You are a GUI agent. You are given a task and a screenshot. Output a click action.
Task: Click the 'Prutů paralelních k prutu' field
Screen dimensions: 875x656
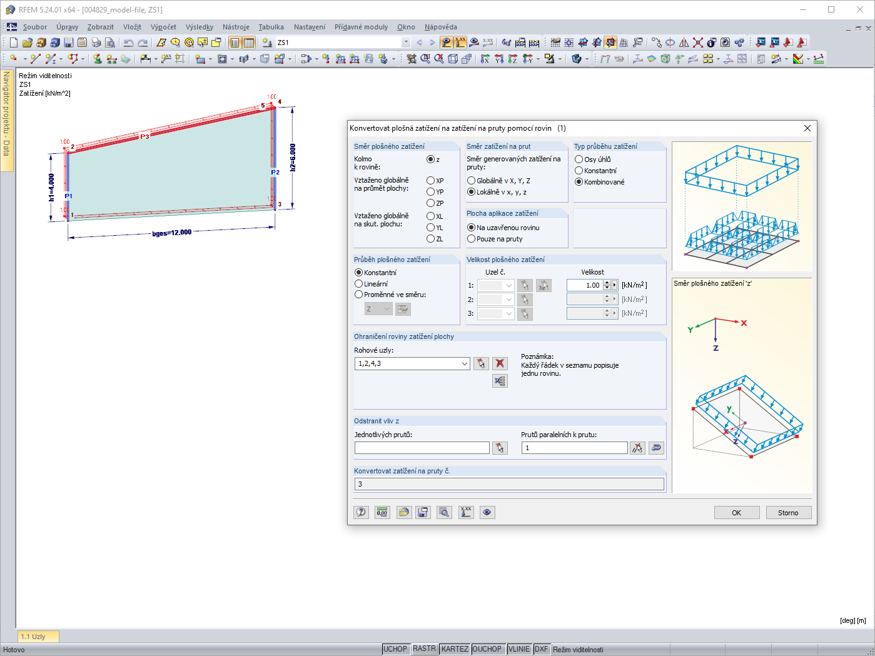(x=575, y=448)
